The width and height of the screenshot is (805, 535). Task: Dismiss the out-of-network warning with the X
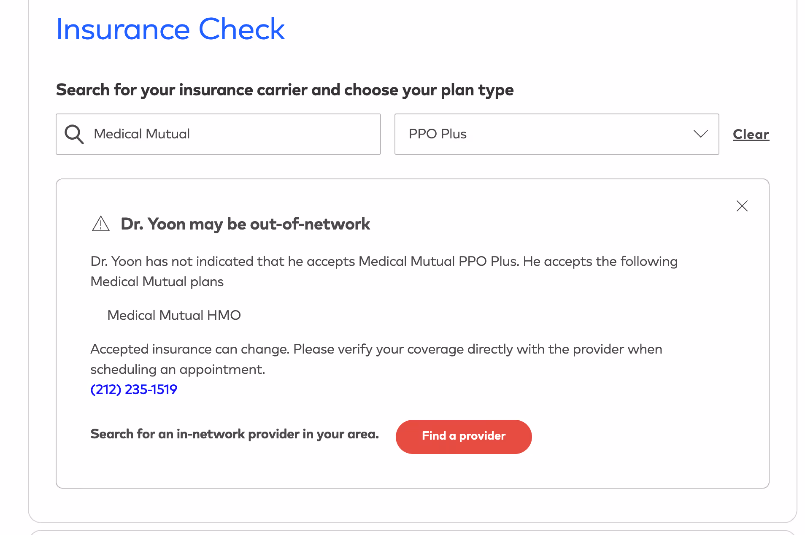click(x=742, y=206)
